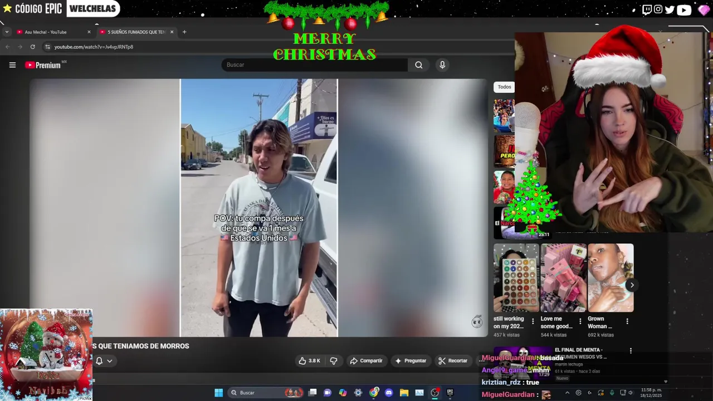Start voice search with the microphone icon
This screenshot has height=401, width=713.
(x=442, y=65)
